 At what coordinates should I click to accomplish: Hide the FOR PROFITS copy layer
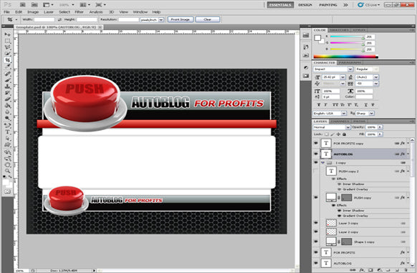[316, 143]
